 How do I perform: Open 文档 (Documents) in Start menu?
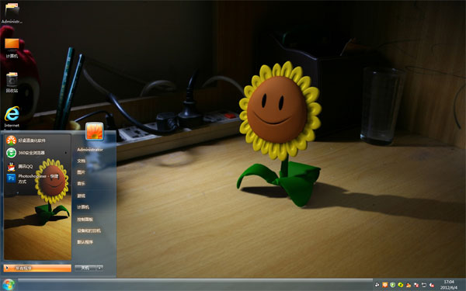tap(81, 161)
